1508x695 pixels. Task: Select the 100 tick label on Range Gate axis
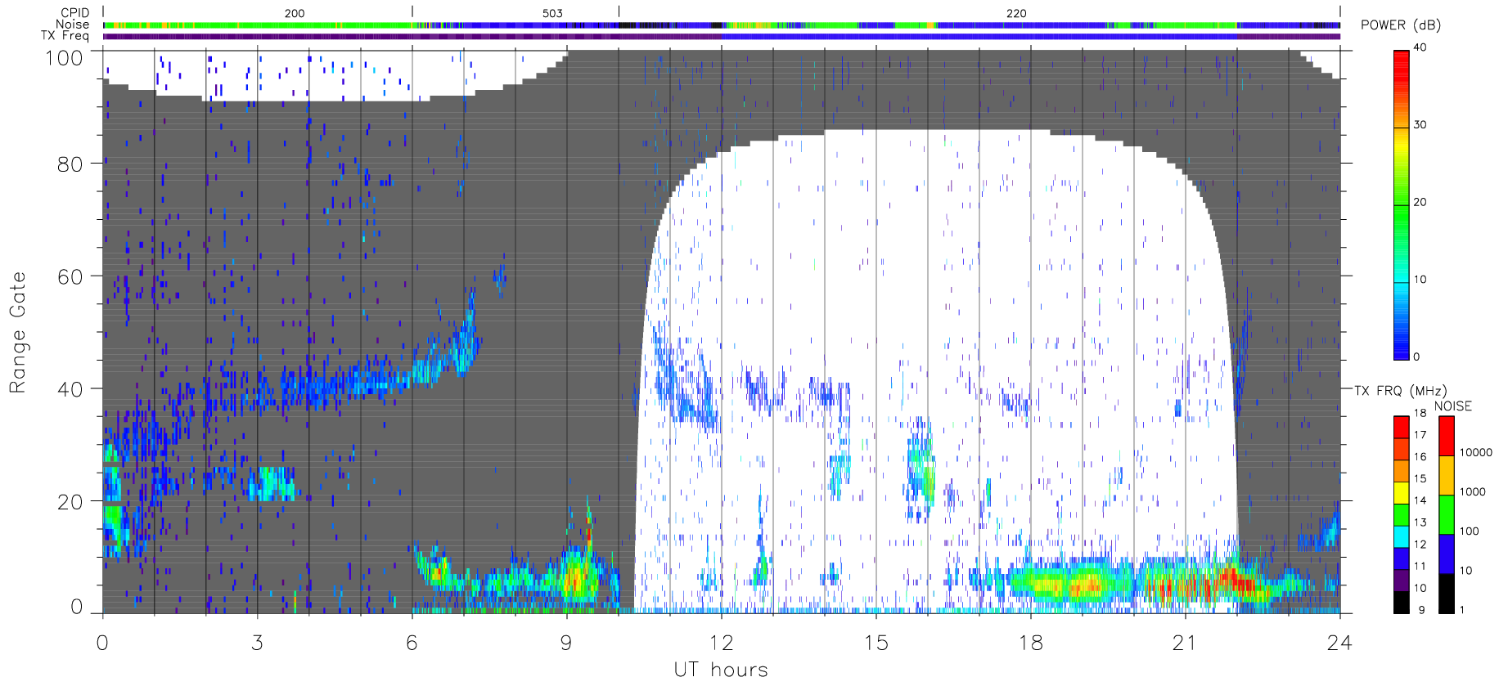click(x=64, y=58)
